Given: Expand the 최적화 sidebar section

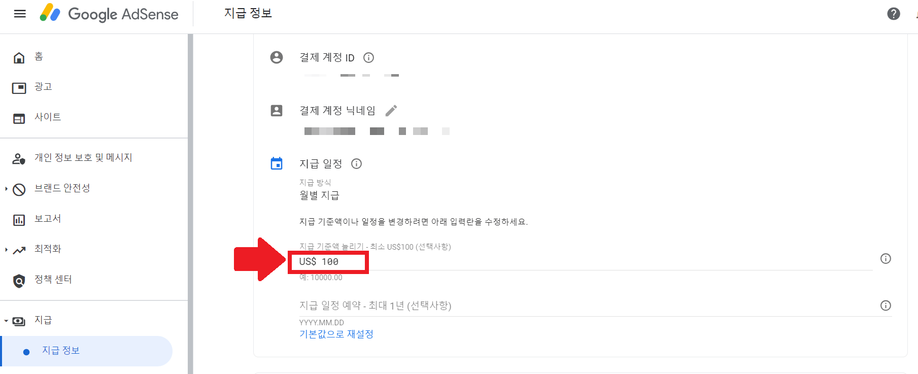Looking at the screenshot, I should 6,249.
